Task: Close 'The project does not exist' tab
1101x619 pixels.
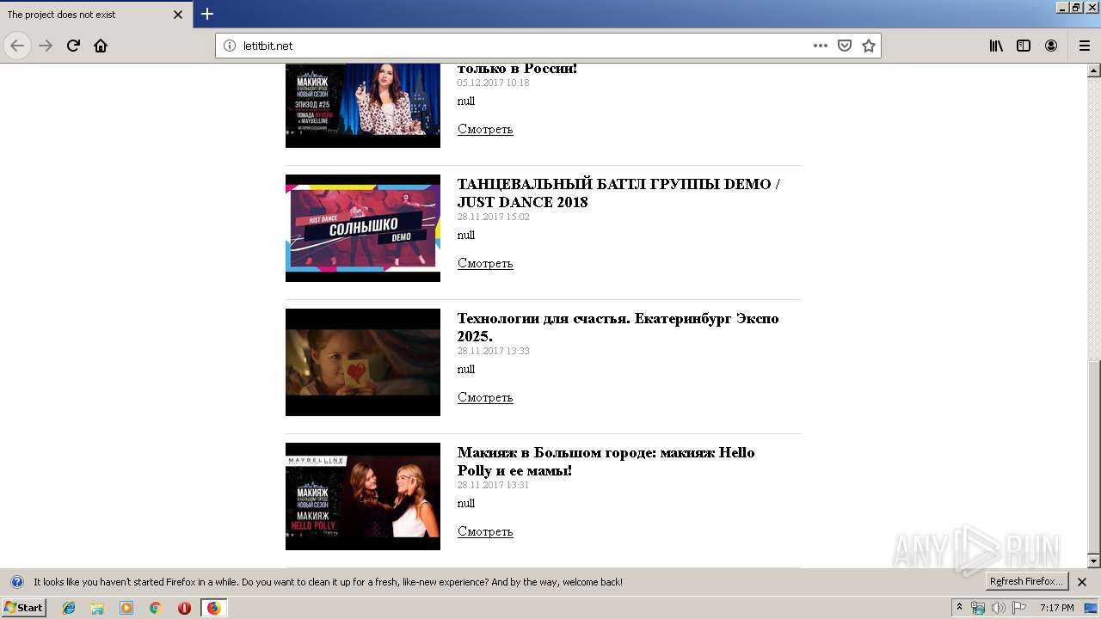Action: coord(178,15)
